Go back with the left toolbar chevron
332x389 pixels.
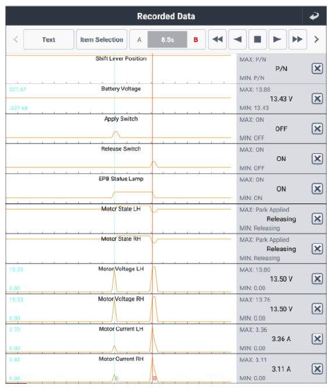[x=15, y=40]
